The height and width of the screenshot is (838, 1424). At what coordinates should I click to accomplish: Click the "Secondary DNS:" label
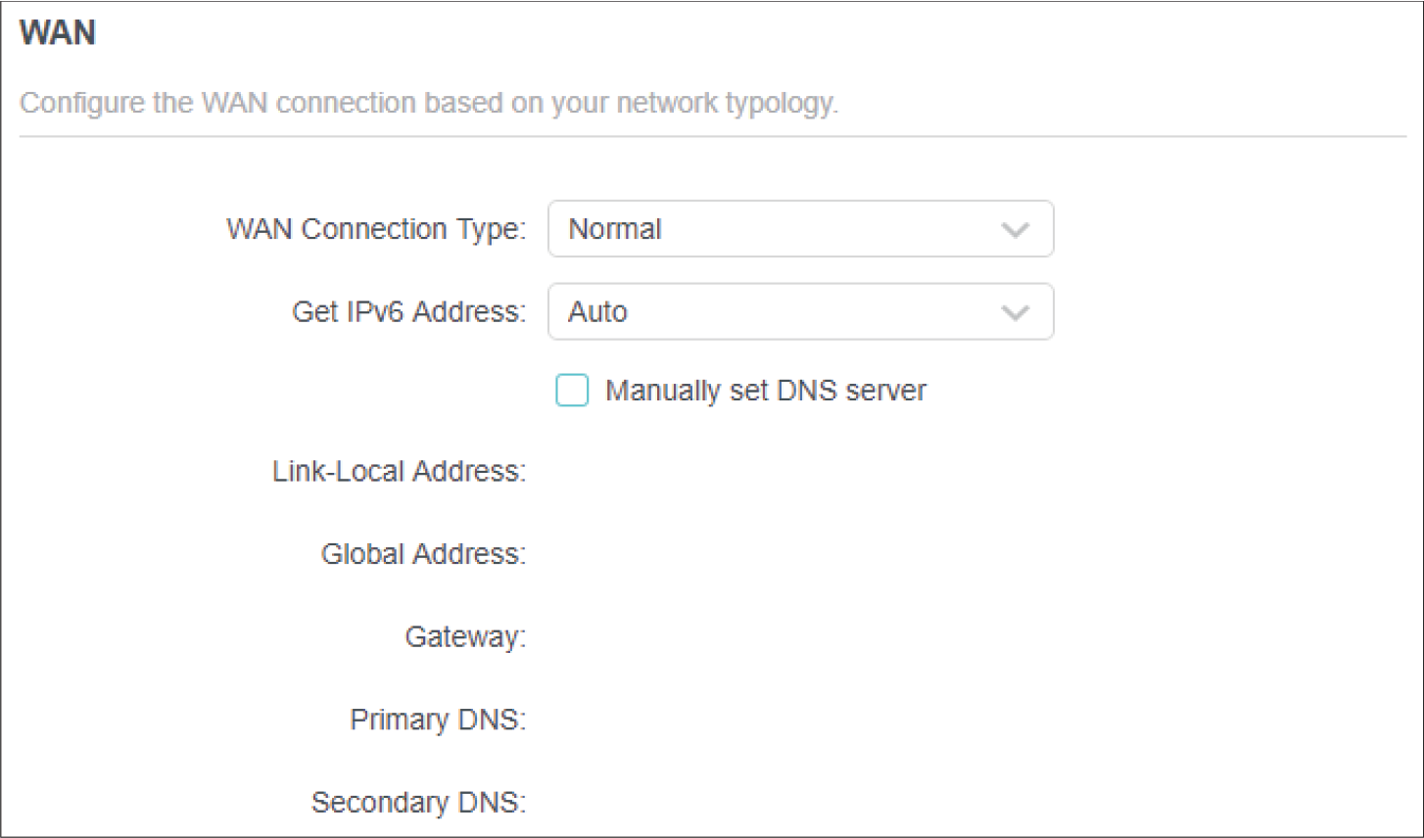coord(418,803)
